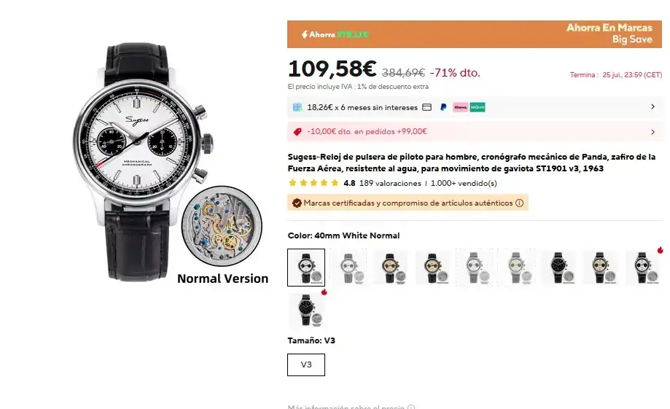Click the Marcas certificadas authenticity badge
This screenshot has height=409, width=670.
[x=408, y=203]
